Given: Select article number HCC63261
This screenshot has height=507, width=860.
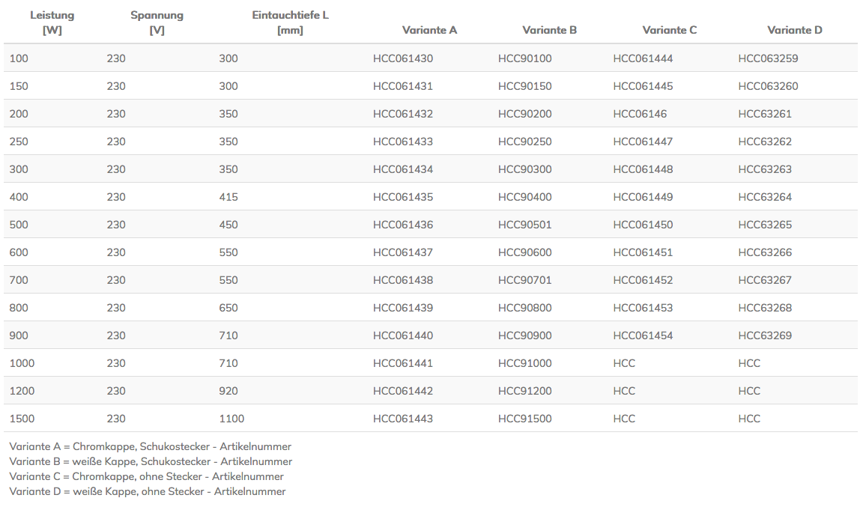Looking at the screenshot, I should tap(765, 114).
